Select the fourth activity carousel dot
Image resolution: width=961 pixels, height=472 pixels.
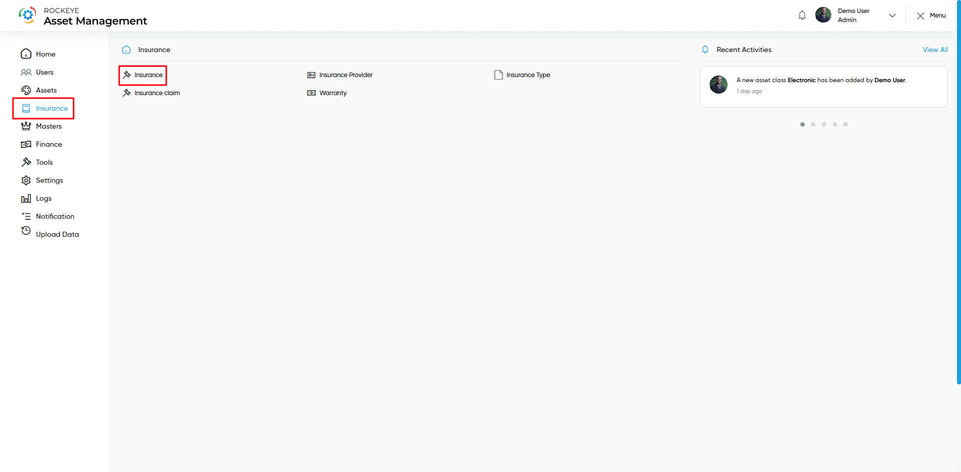coord(835,124)
